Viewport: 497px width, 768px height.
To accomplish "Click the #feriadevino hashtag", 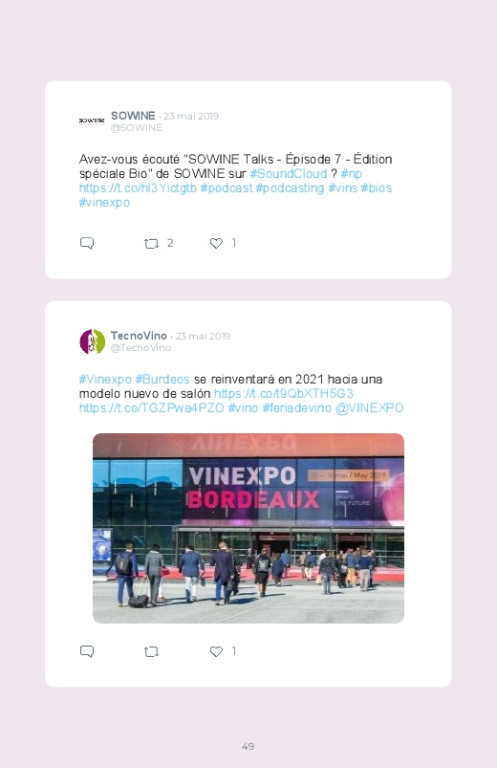I will [296, 408].
